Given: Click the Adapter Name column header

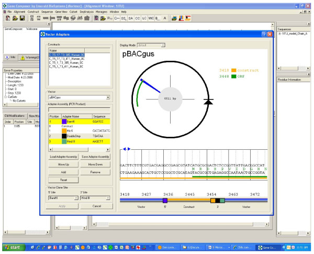Looking at the screenshot, I should [76, 116].
